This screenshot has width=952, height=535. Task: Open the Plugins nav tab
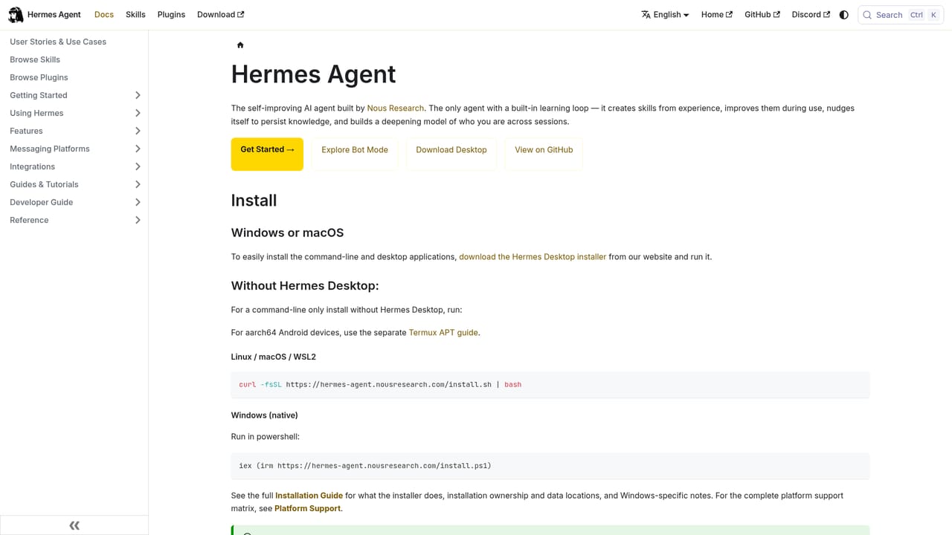(171, 15)
